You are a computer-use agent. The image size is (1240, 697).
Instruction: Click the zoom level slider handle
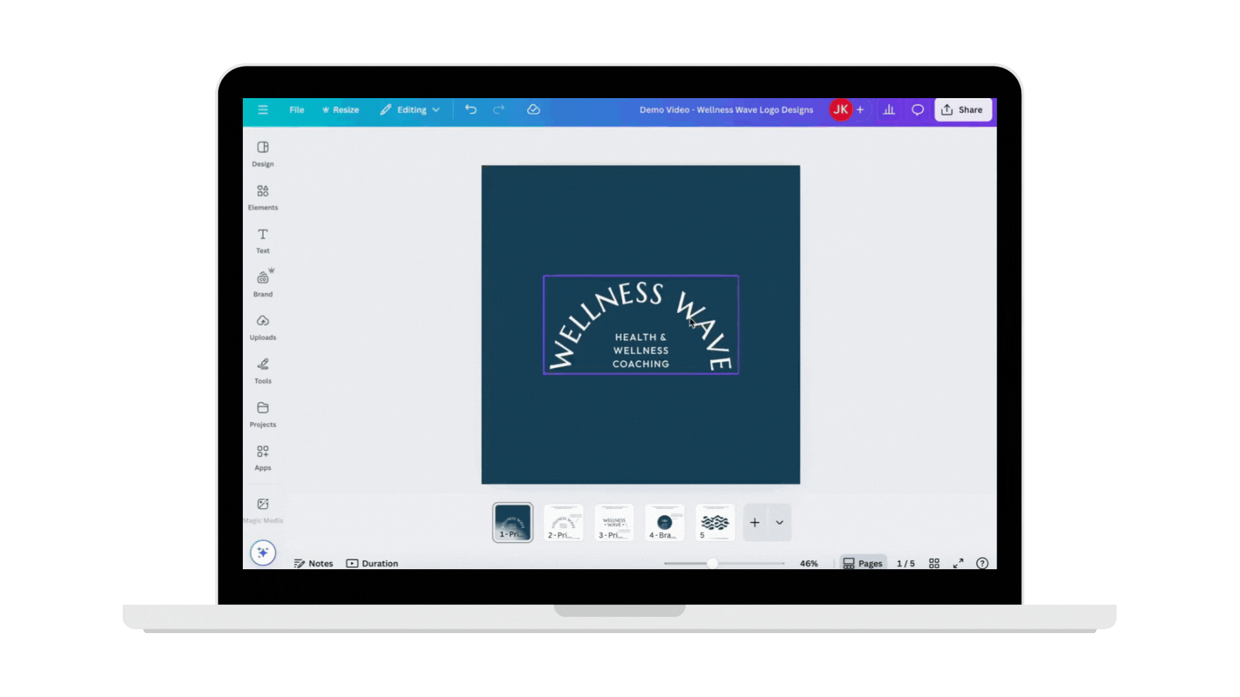coord(712,563)
